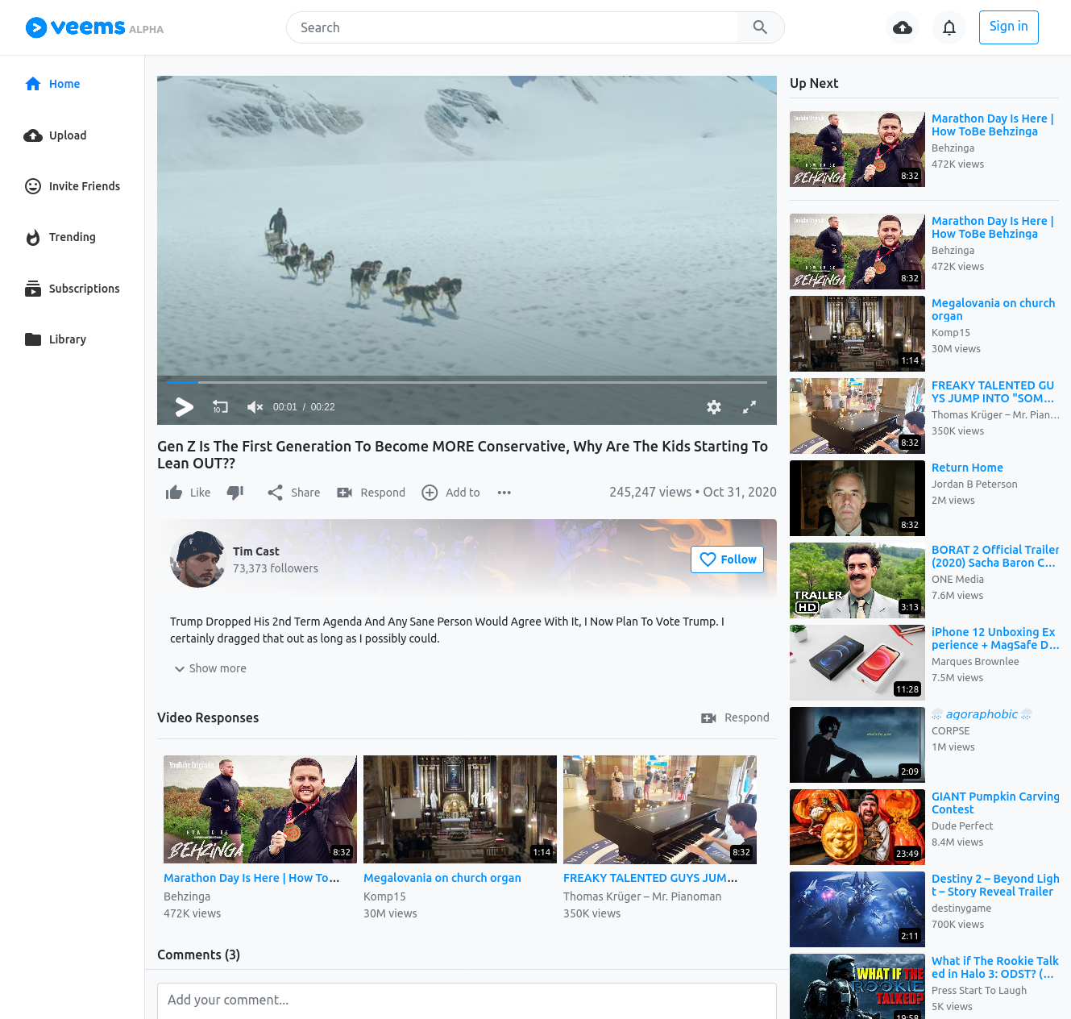Screen dimensions: 1071x1019
Task: Click ONE Media channel name
Action: (x=957, y=580)
